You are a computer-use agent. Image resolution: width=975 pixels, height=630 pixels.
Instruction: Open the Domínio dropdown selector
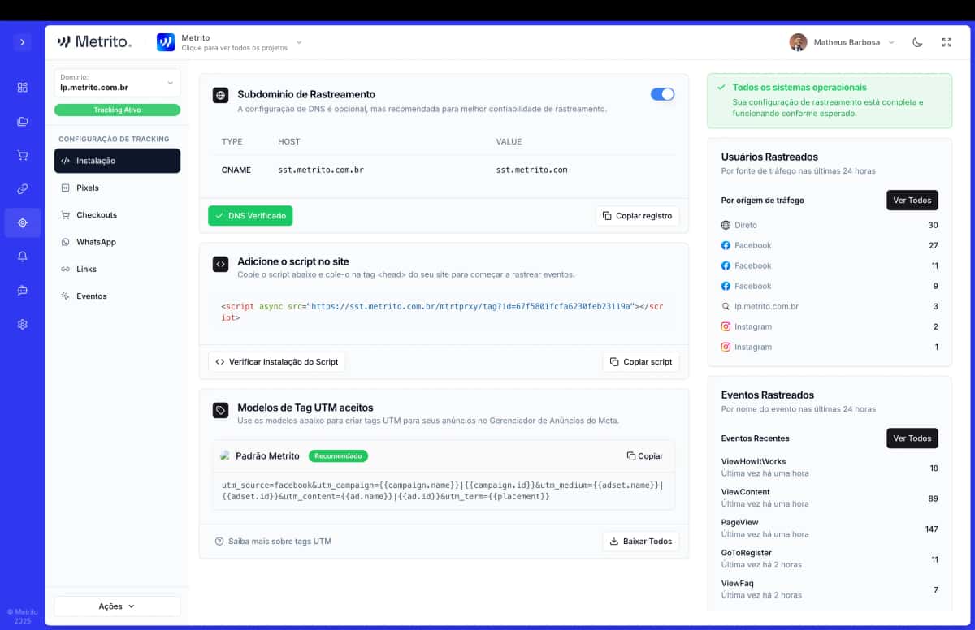coord(117,84)
